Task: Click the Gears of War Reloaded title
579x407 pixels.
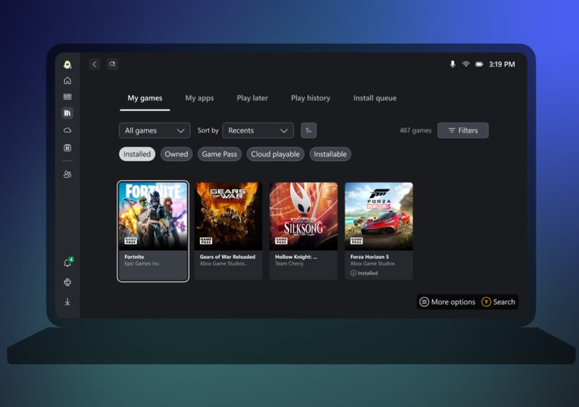Action: pyautogui.click(x=228, y=257)
